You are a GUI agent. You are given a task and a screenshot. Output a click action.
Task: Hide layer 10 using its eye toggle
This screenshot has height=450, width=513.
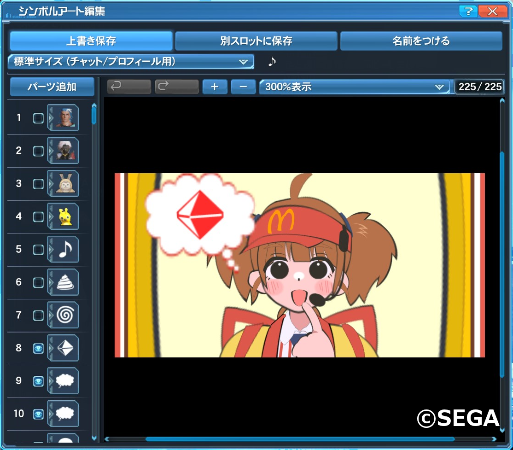[x=38, y=414]
